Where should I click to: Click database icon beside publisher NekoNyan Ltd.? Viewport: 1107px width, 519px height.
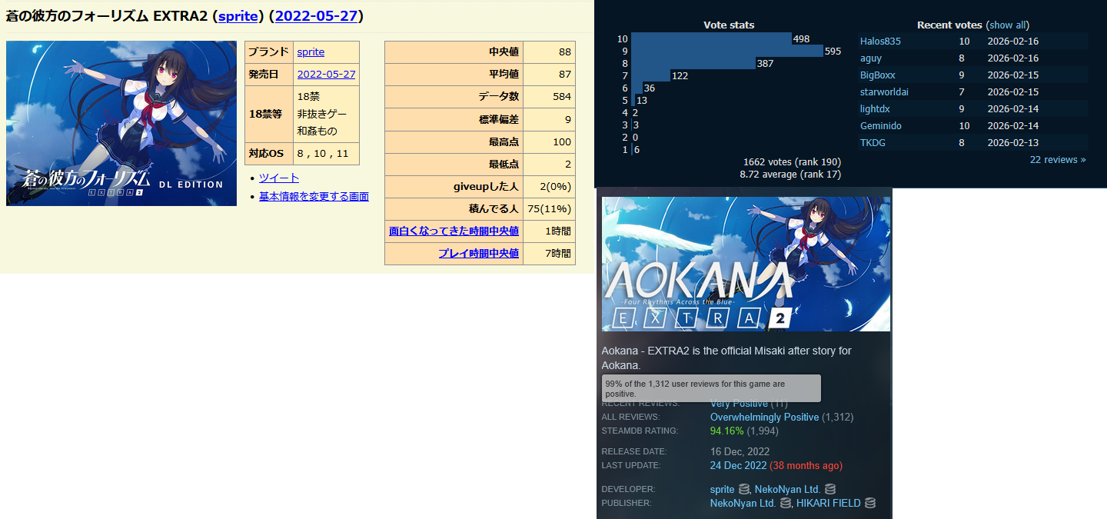pyautogui.click(x=785, y=504)
